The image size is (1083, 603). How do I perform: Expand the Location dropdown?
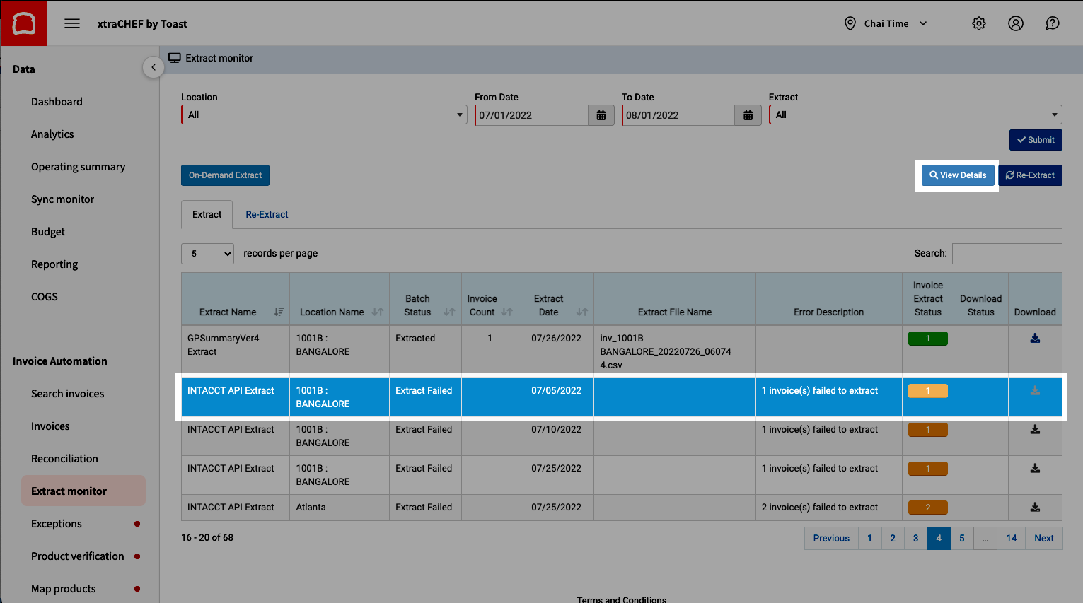[324, 115]
